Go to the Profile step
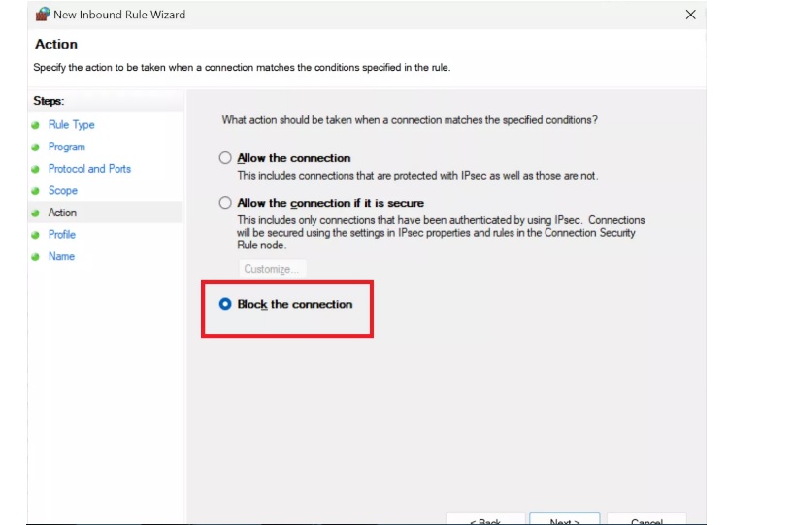794x525 pixels. coord(62,235)
